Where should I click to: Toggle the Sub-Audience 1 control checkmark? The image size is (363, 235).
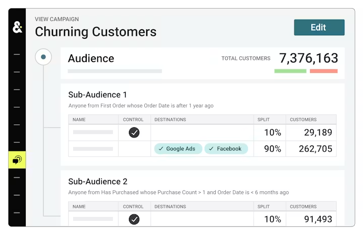134,132
